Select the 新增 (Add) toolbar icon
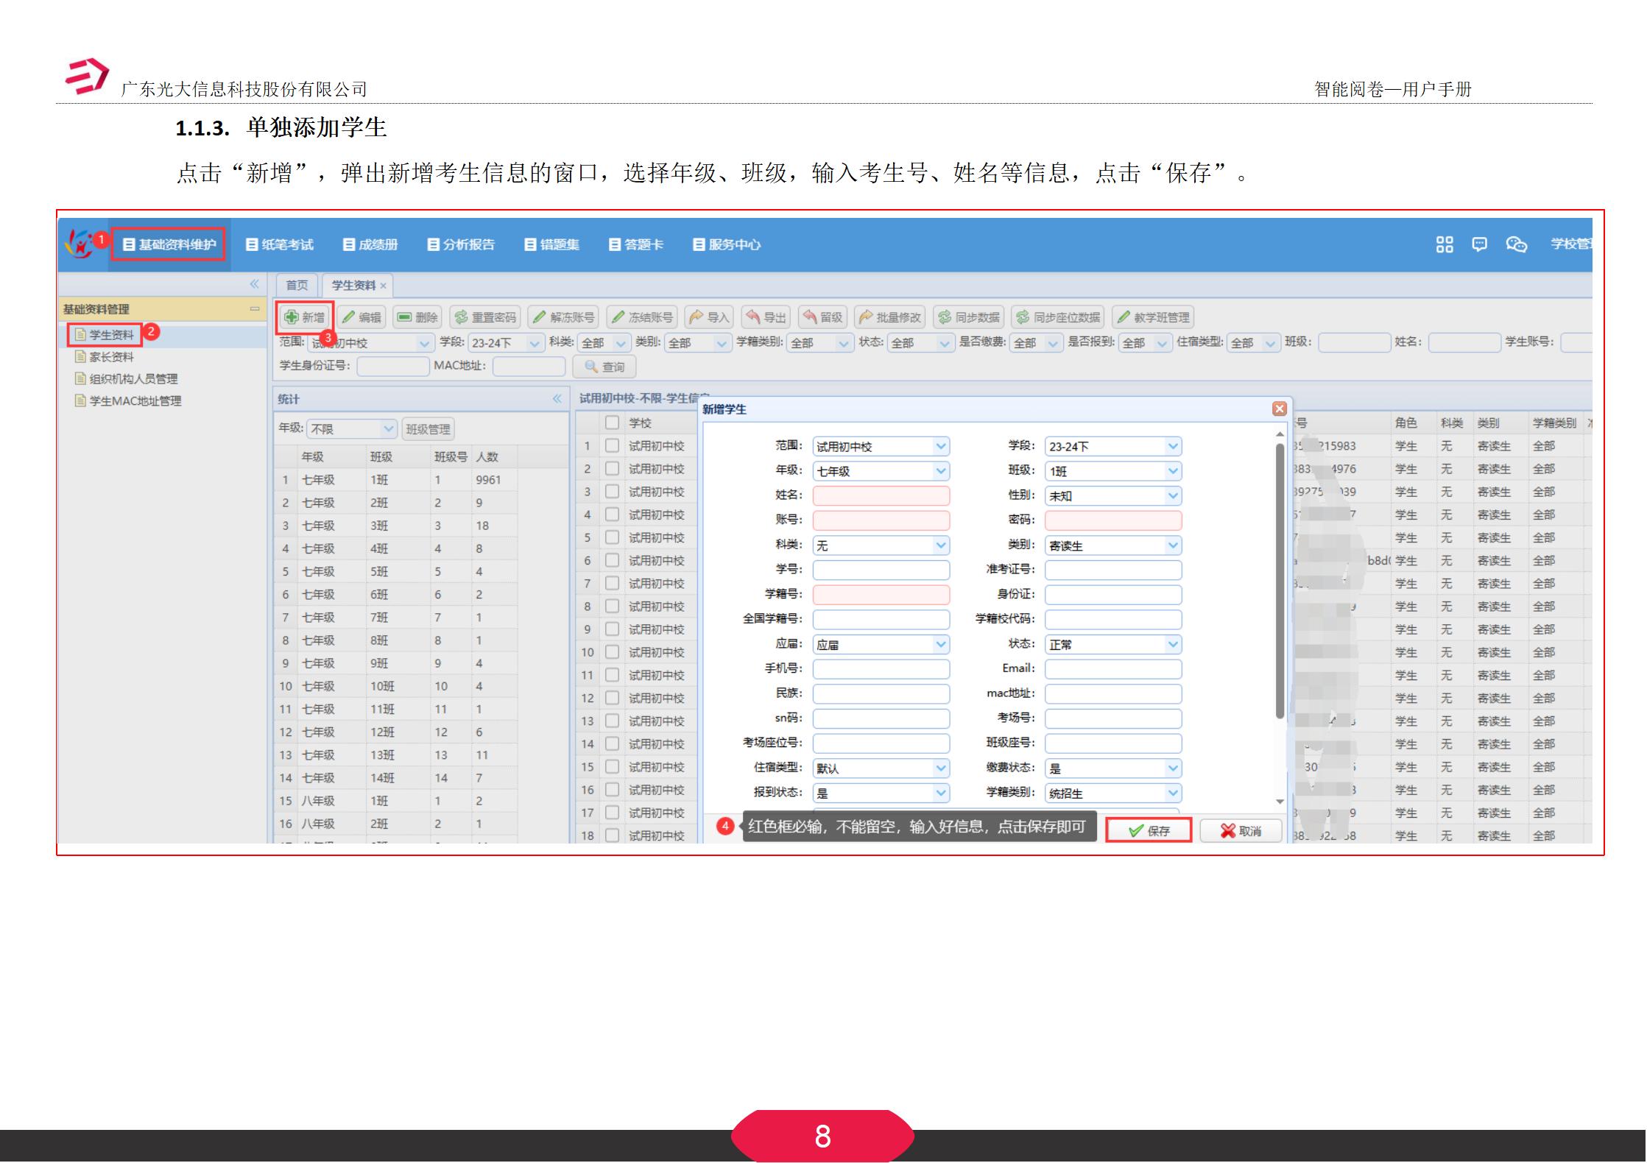This screenshot has height=1163, width=1647. pyautogui.click(x=307, y=317)
